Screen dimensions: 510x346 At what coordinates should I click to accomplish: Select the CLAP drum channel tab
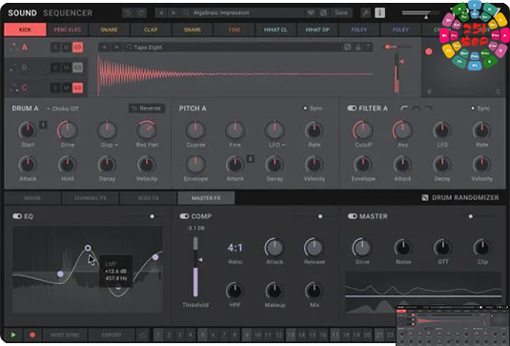click(x=151, y=30)
